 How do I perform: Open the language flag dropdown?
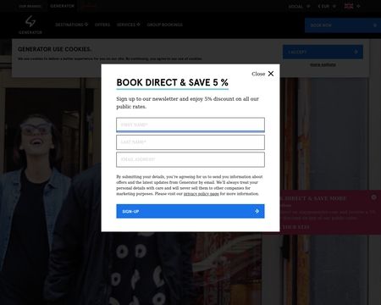(x=352, y=6)
